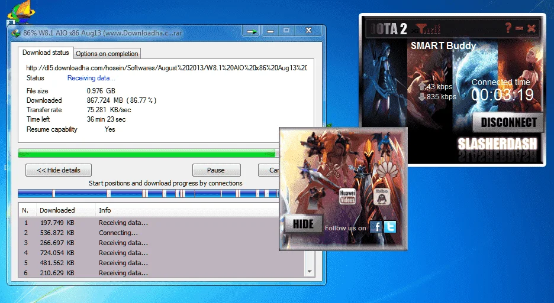Open the Huawei Videos icon

(x=347, y=197)
